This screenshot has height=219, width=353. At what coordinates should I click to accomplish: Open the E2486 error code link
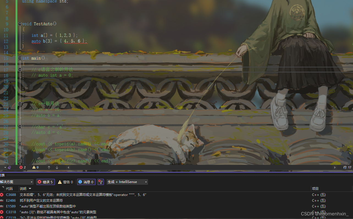click(11, 201)
